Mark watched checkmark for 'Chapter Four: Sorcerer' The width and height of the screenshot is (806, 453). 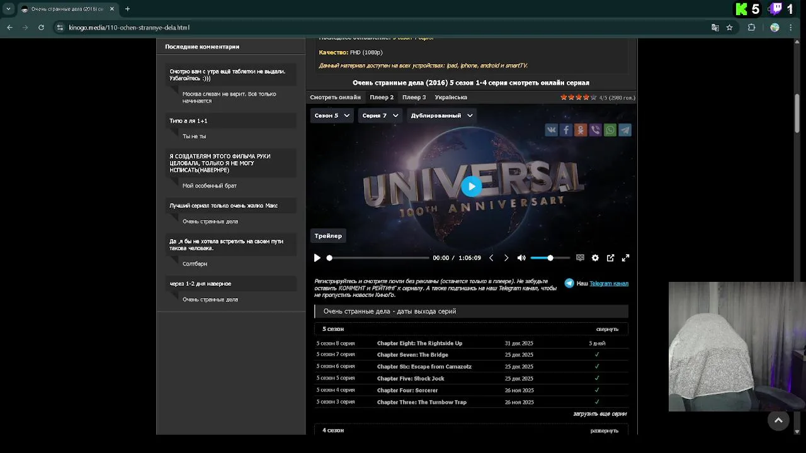(x=597, y=391)
